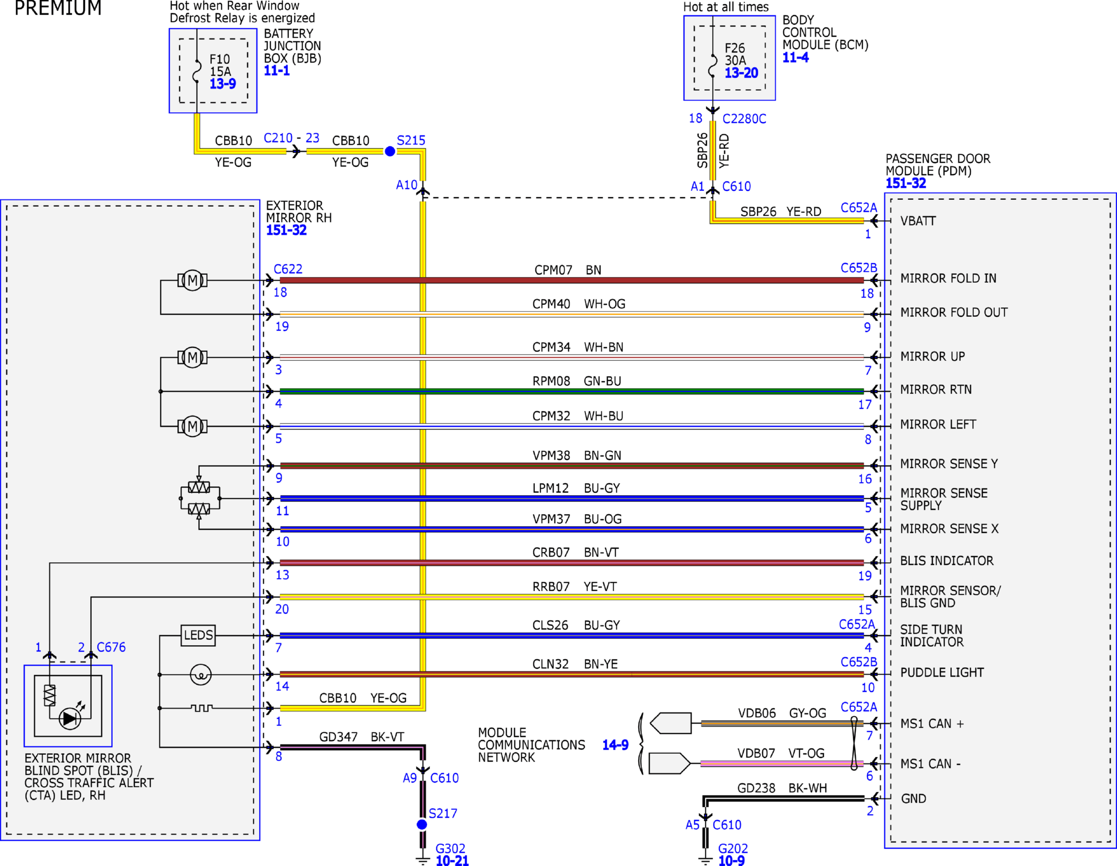Click the SIDE TURN INDICATOR pin label

[932, 636]
